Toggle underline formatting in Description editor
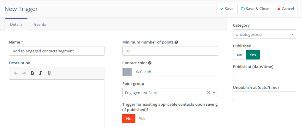 point(49,73)
